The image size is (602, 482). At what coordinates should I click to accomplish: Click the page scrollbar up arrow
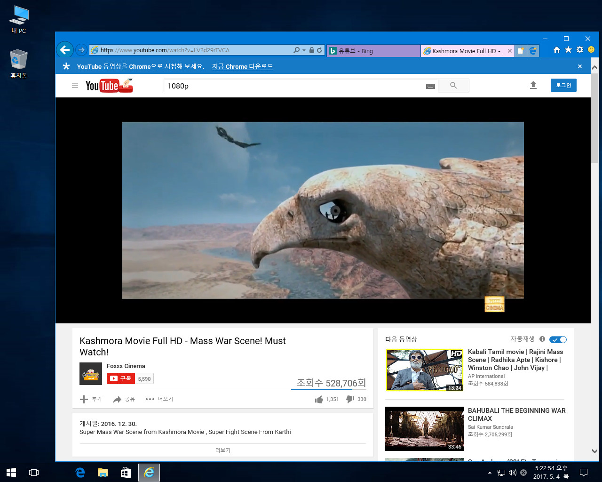coord(594,68)
